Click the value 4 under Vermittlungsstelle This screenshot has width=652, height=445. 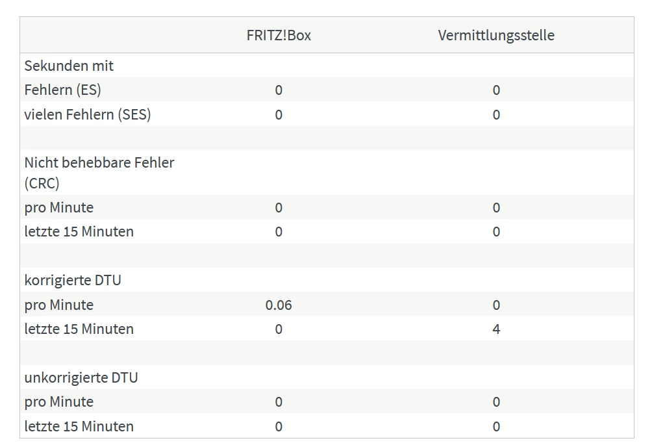point(496,329)
